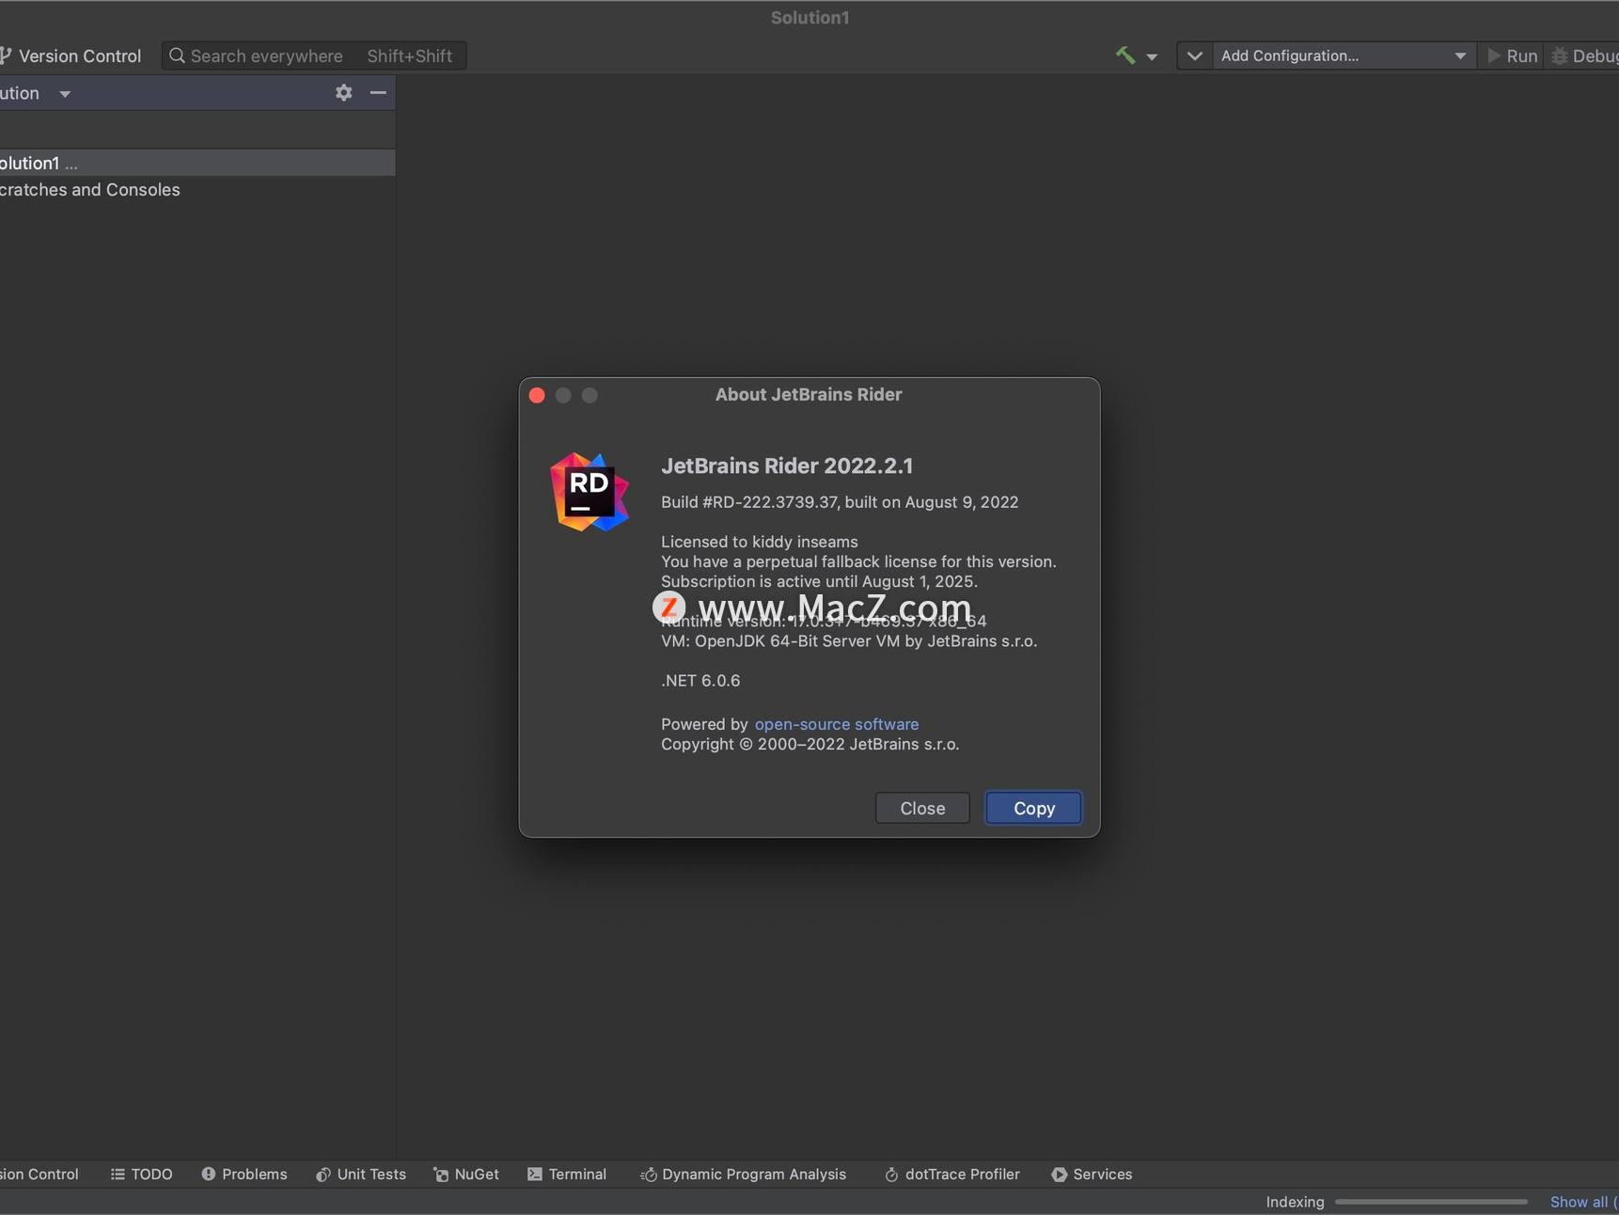
Task: Open the Add Configuration dropdown
Action: tap(1335, 55)
